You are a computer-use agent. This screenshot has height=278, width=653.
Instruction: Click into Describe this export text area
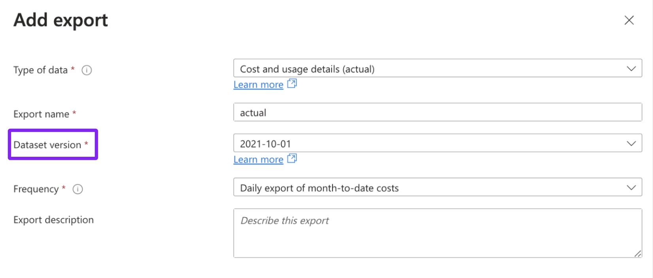point(438,233)
